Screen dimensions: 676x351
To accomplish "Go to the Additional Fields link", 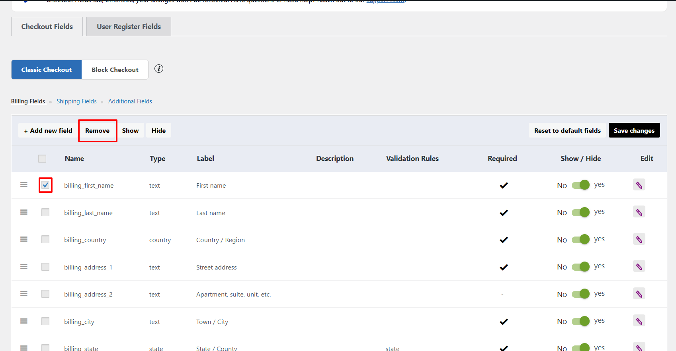I will tap(130, 101).
